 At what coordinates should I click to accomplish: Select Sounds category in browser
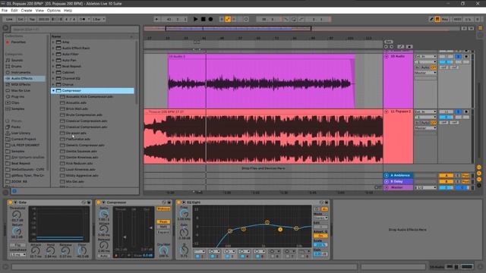tap(17, 60)
